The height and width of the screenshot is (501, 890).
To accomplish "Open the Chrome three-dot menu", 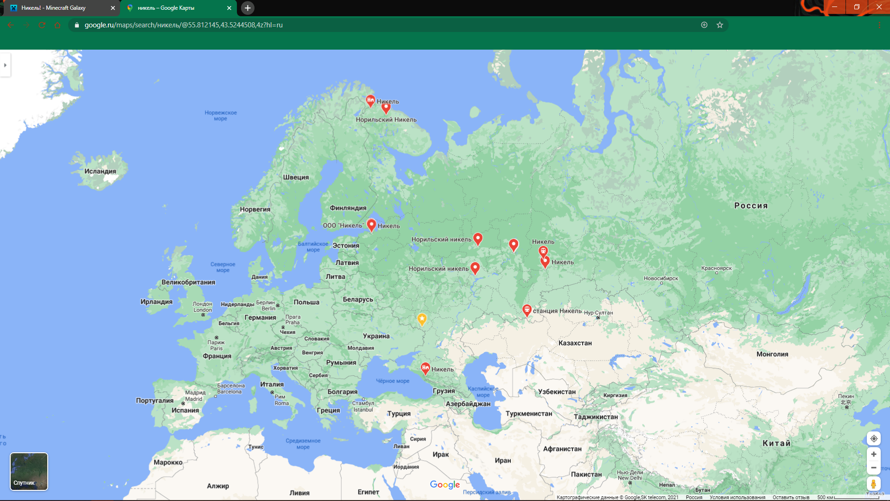I will point(879,25).
